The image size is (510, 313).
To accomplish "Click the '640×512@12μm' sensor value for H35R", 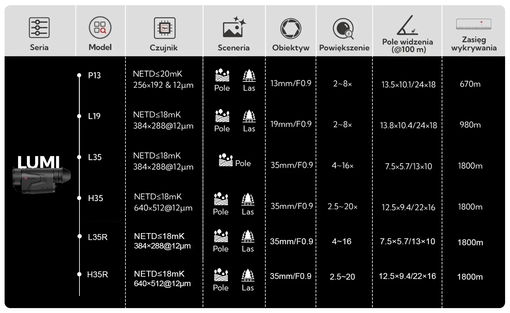I will [x=162, y=284].
